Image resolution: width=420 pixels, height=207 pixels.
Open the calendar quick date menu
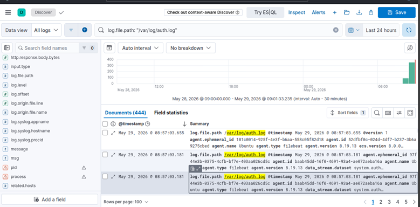(354, 30)
